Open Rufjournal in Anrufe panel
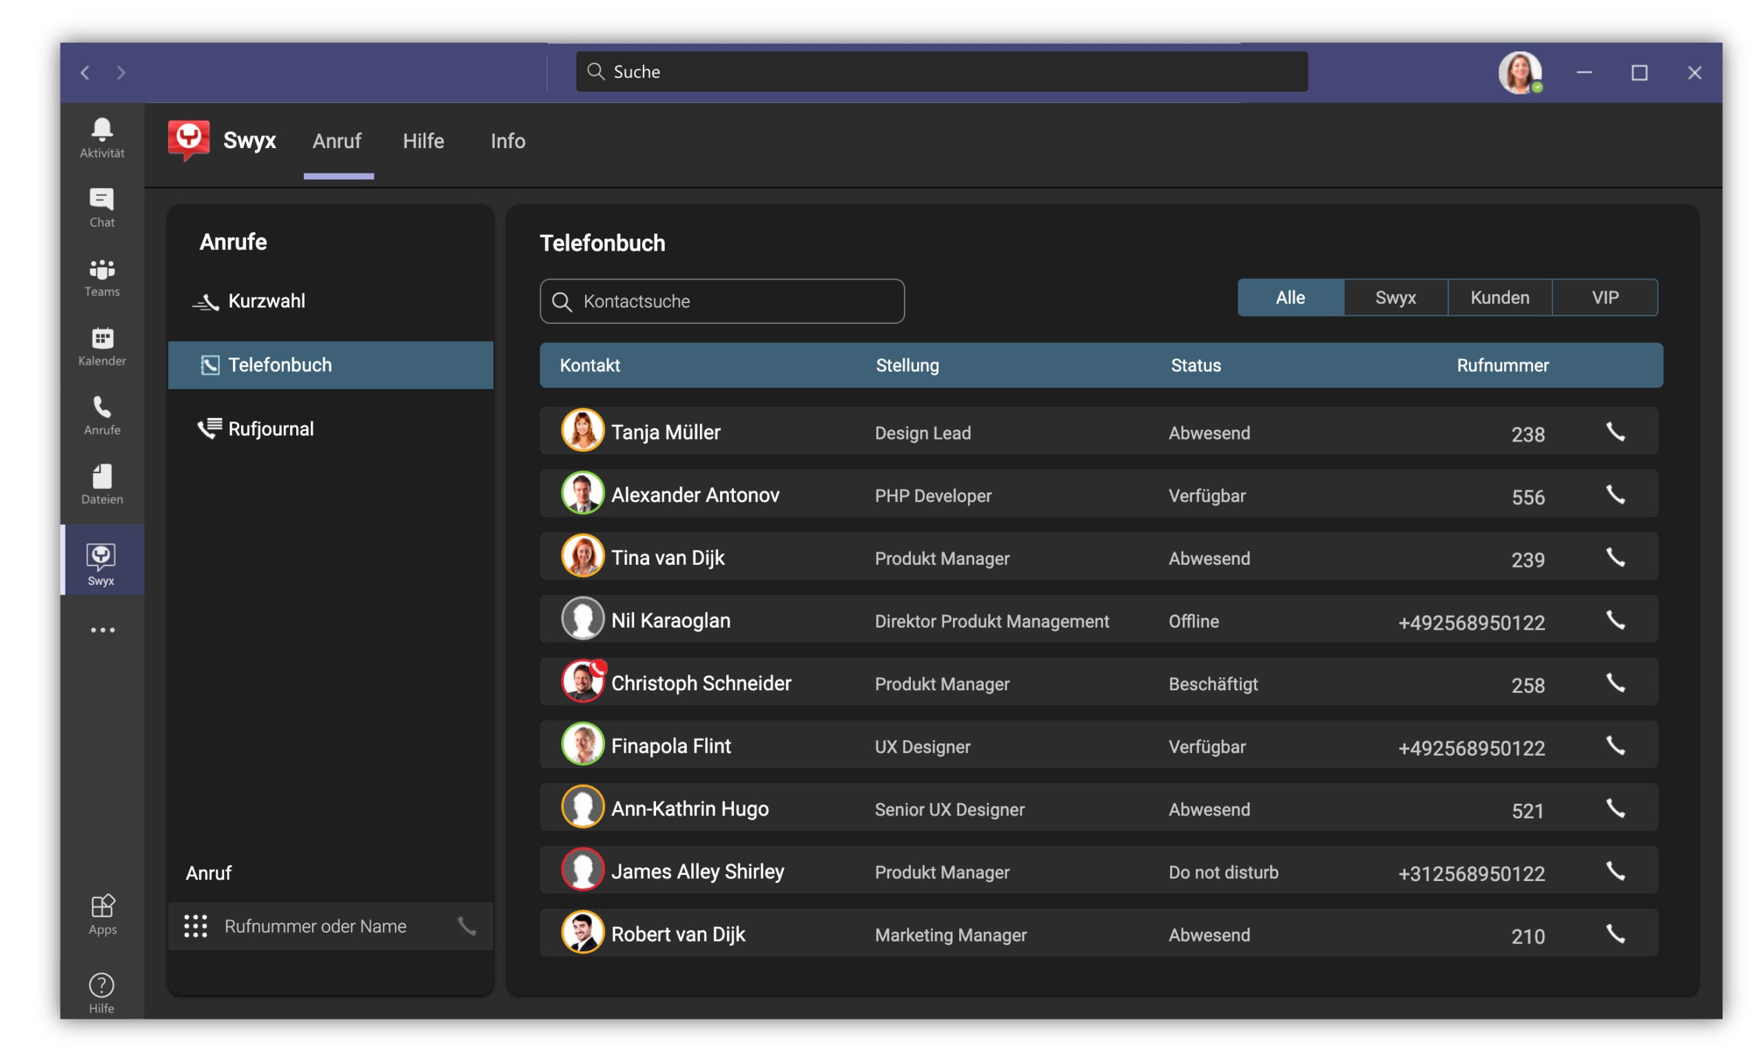The width and height of the screenshot is (1764, 1058). pos(270,428)
